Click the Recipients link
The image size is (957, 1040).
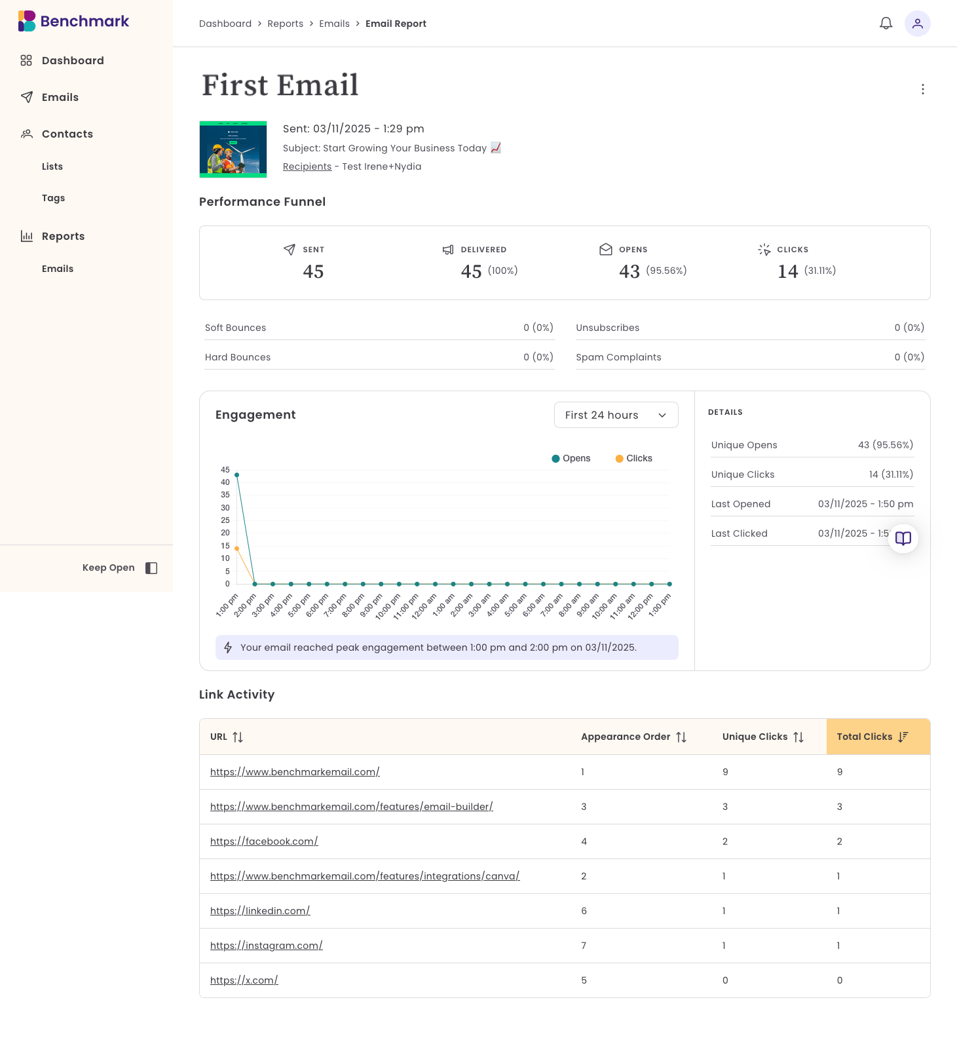(307, 166)
